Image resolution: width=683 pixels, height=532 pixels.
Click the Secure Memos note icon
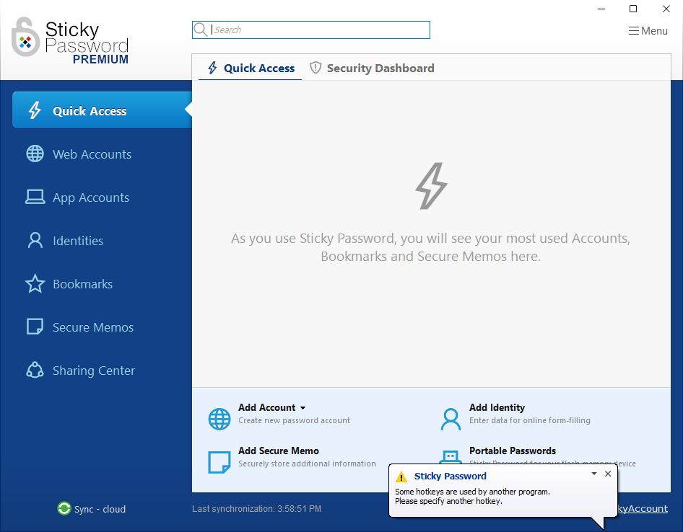(35, 327)
